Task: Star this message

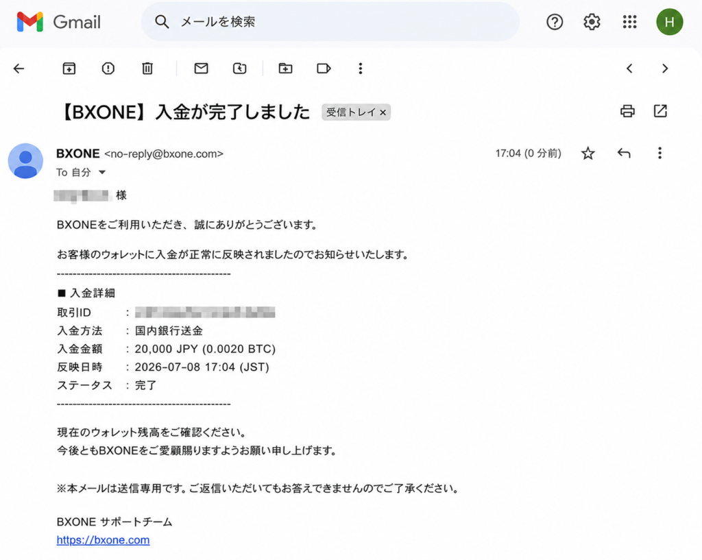Action: click(x=588, y=154)
